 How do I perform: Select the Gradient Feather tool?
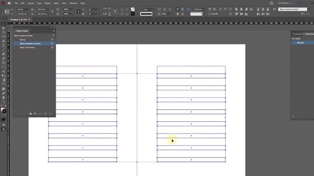[3, 84]
